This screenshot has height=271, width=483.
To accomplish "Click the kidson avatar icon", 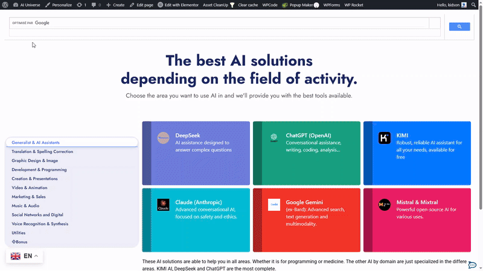I will coord(464,5).
